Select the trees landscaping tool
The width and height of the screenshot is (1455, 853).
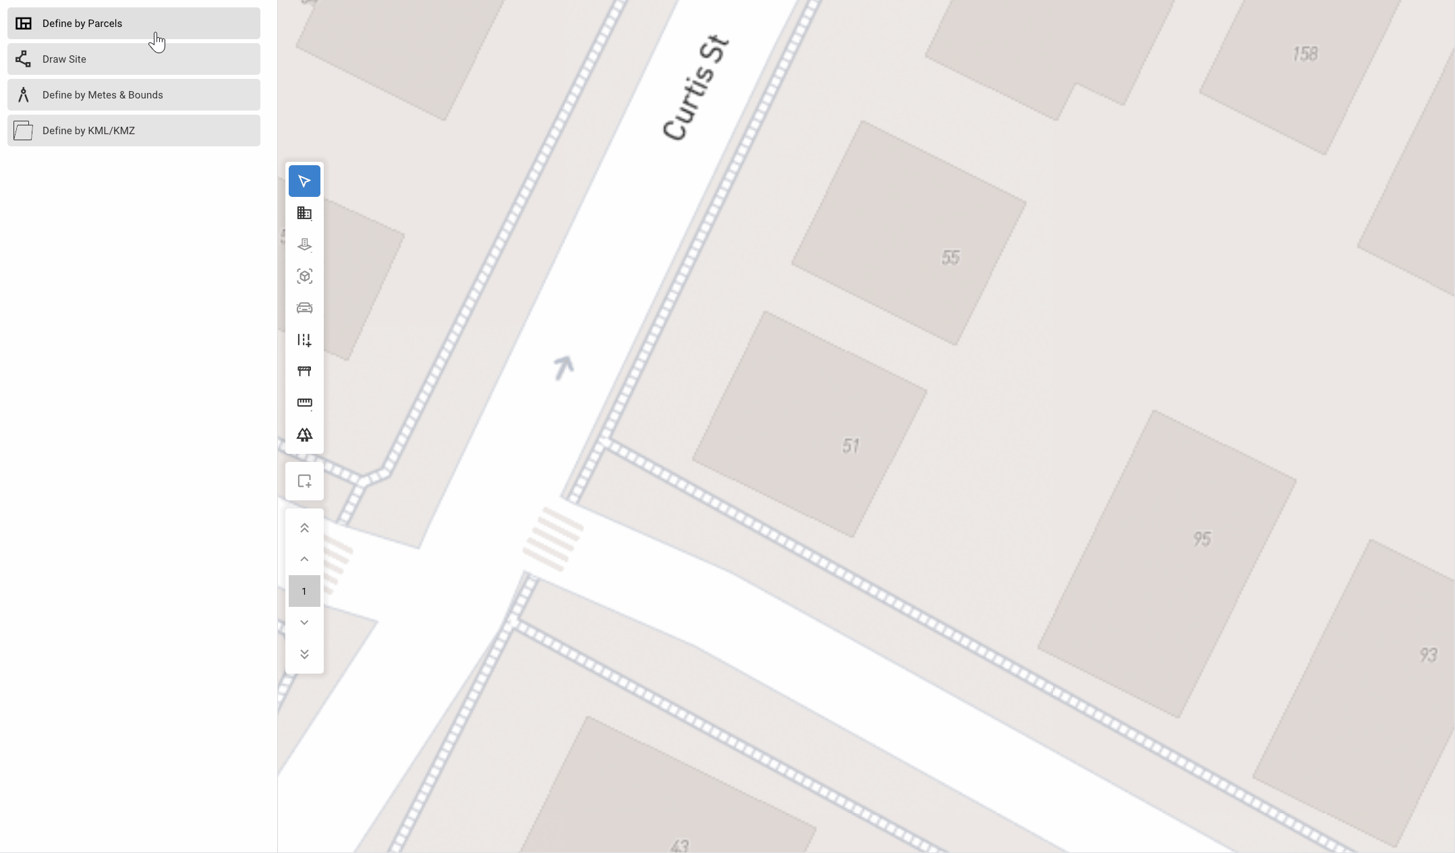click(x=304, y=435)
